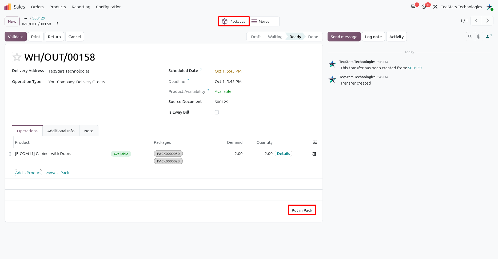Open Details for Cabinet with Doors
498x259 pixels.
284,153
